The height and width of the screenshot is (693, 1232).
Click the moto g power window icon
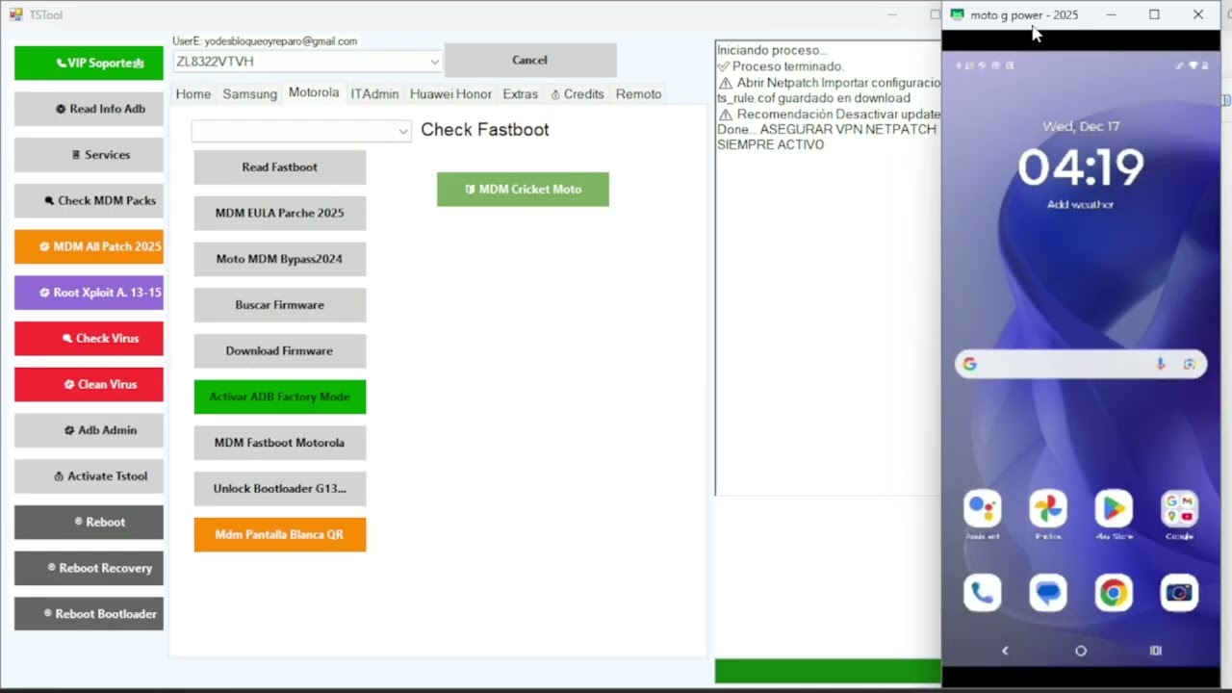(x=957, y=14)
